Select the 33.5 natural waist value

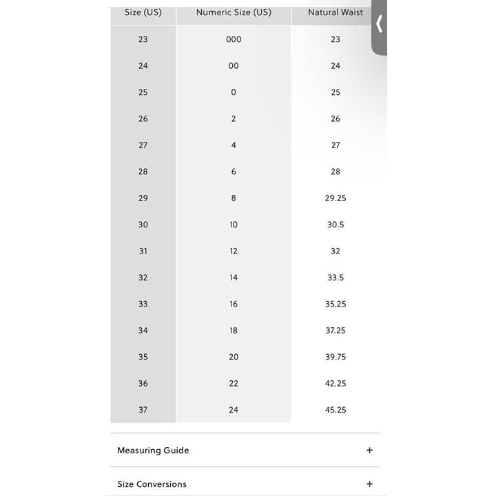[335, 278]
